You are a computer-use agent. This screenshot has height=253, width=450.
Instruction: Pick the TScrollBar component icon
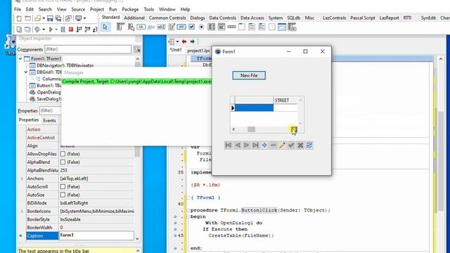click(231, 27)
